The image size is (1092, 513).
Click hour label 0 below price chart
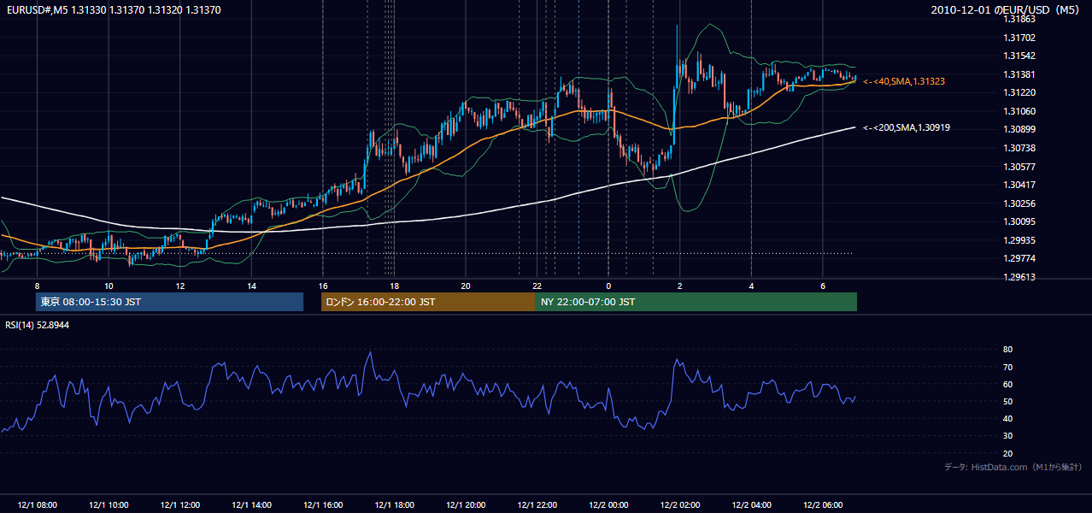[x=608, y=286]
